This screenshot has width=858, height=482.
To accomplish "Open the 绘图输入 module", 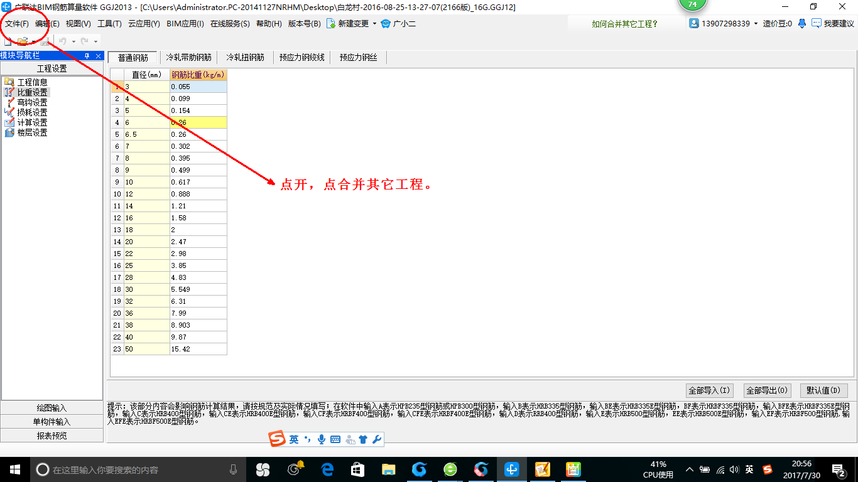I will tap(52, 408).
